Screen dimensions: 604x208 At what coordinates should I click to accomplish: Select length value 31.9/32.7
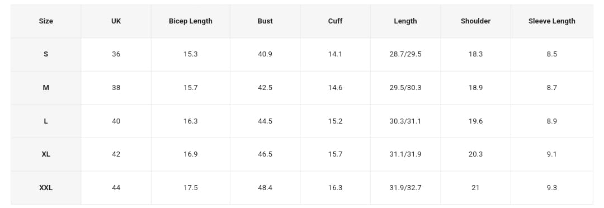click(x=405, y=188)
